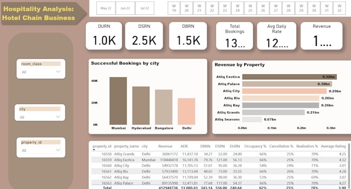Open the city slicer dropdown
The width and height of the screenshot is (351, 189).
(40, 117)
